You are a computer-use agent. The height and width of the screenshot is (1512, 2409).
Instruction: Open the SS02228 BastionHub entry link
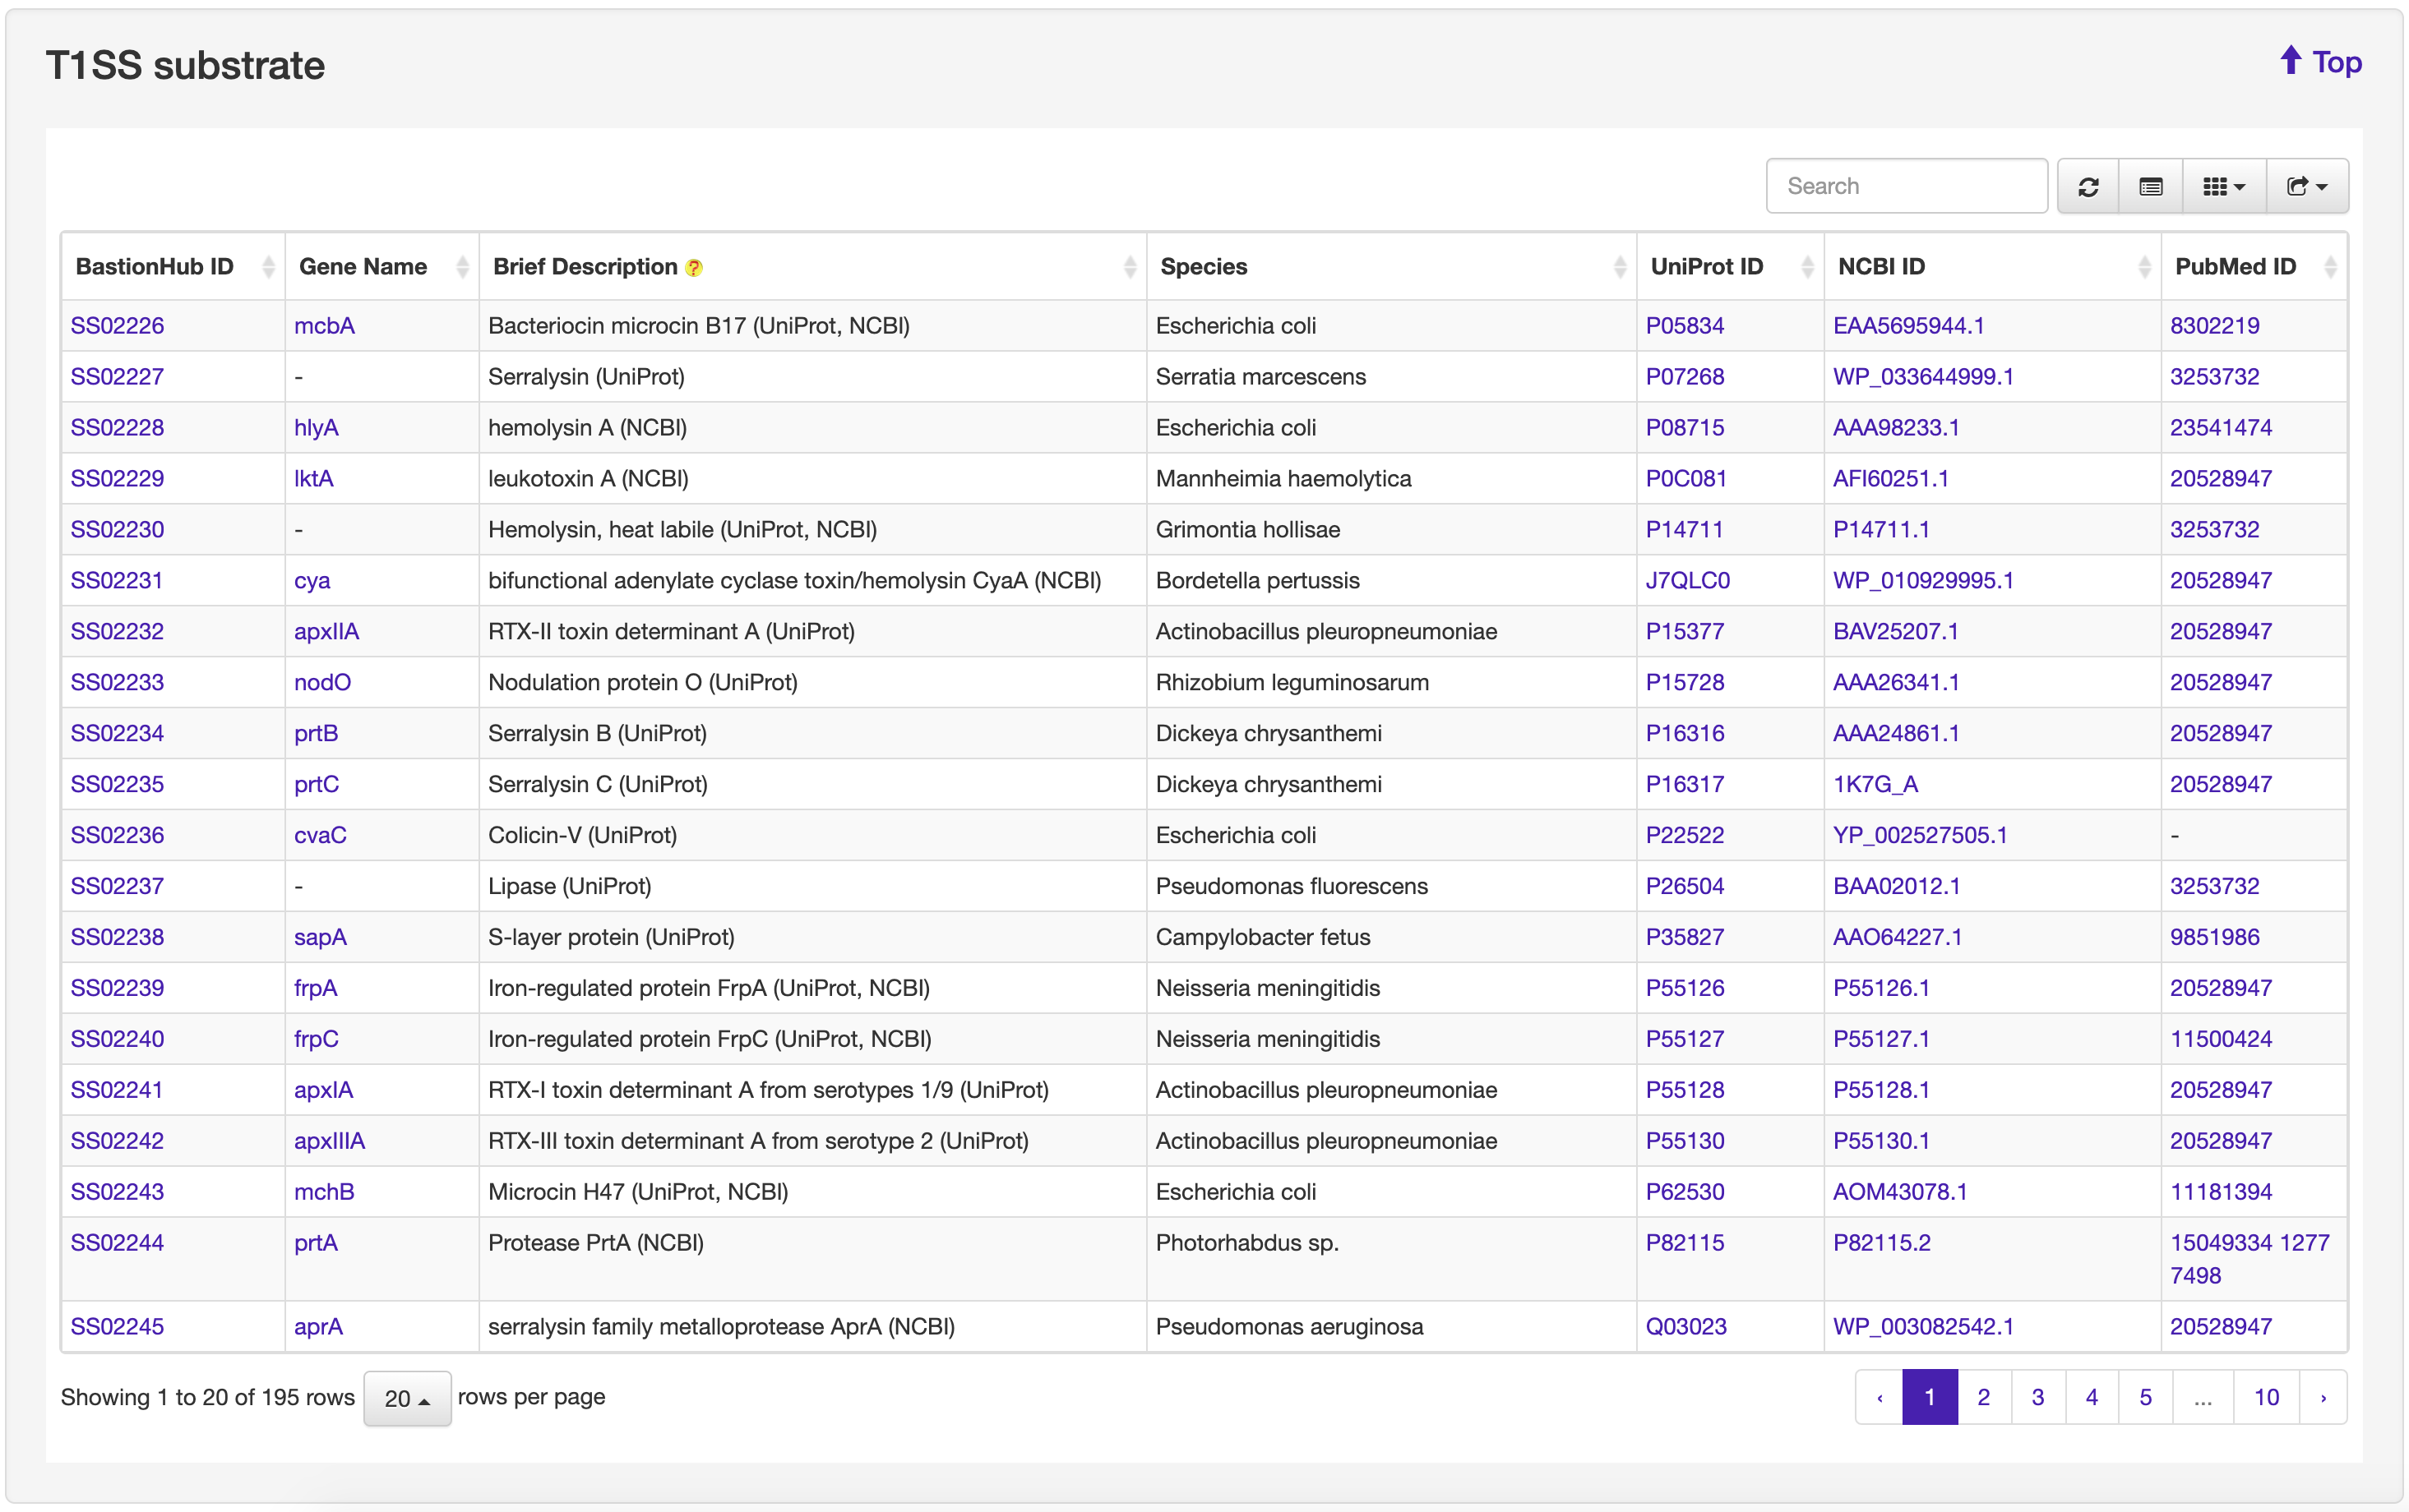point(117,428)
